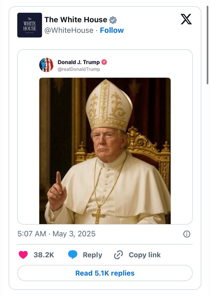This screenshot has height=296, width=210.
Task: Click the pink verified badge beside Donald J. Trump
Action: tap(104, 62)
